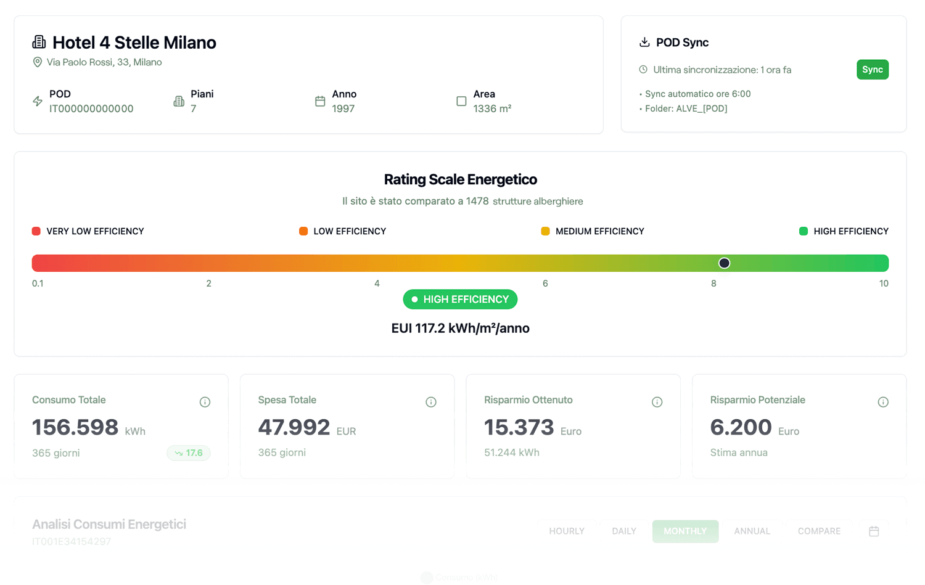The image size is (925, 585).
Task: Select the ANNUAL tab
Action: pyautogui.click(x=752, y=531)
